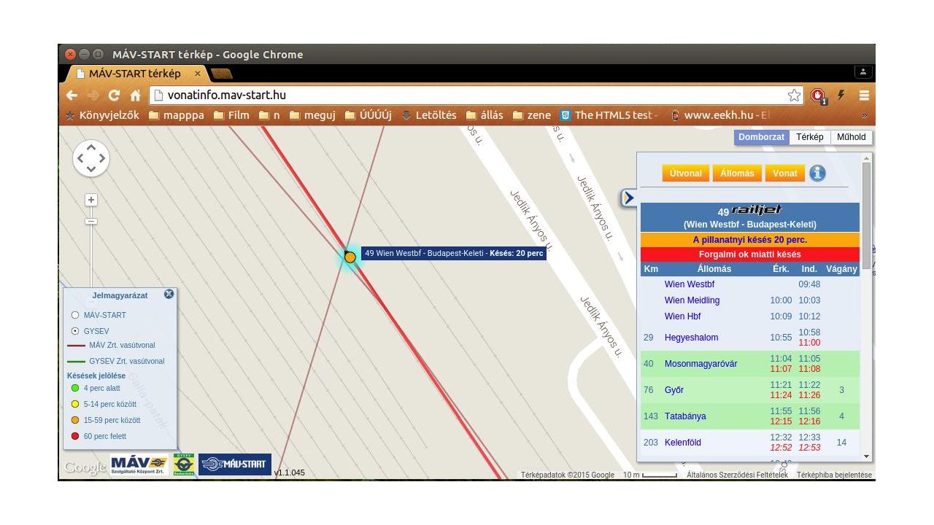Click Általános Szerződési Feltételek link

737,475
